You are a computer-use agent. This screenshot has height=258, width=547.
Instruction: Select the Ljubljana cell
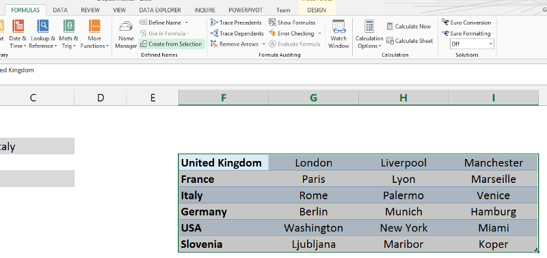point(314,244)
